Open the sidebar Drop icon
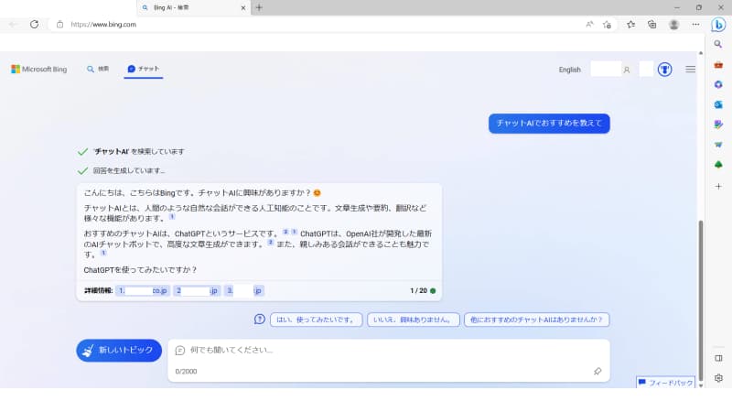 click(718, 145)
